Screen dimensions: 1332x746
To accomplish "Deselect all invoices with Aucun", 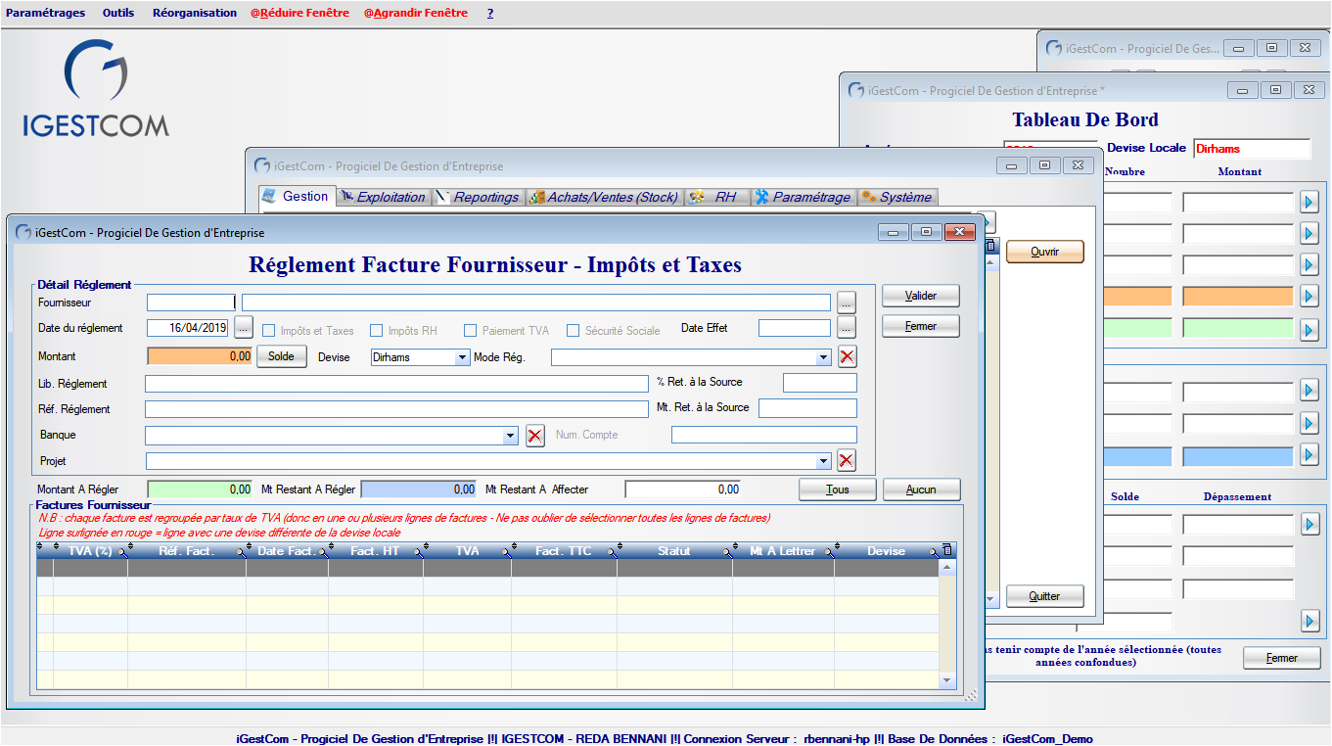I will coord(921,490).
